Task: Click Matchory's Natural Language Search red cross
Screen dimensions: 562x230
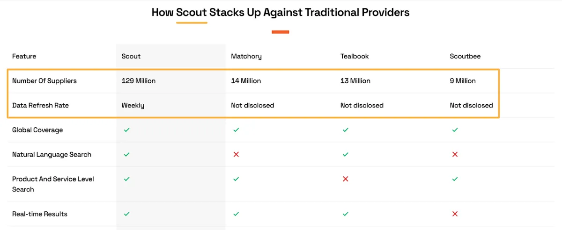Action: coord(236,154)
